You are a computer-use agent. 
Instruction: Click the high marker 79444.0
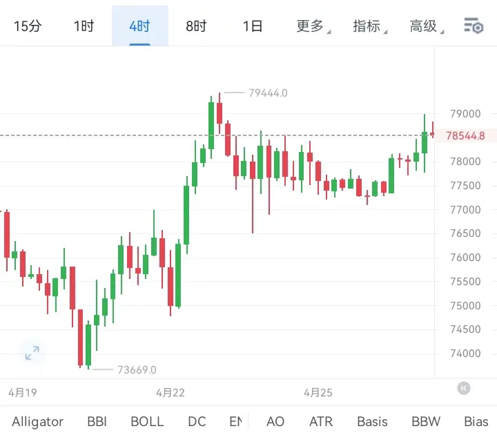[268, 93]
